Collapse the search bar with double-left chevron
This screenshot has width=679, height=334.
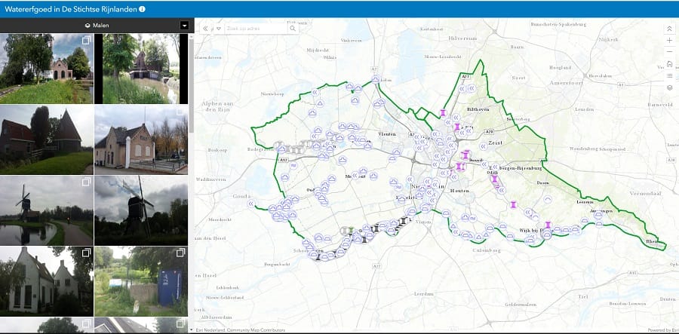[x=205, y=29]
